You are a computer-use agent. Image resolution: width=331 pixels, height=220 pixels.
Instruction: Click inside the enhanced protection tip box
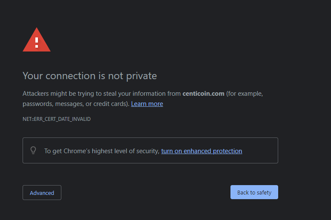point(150,150)
